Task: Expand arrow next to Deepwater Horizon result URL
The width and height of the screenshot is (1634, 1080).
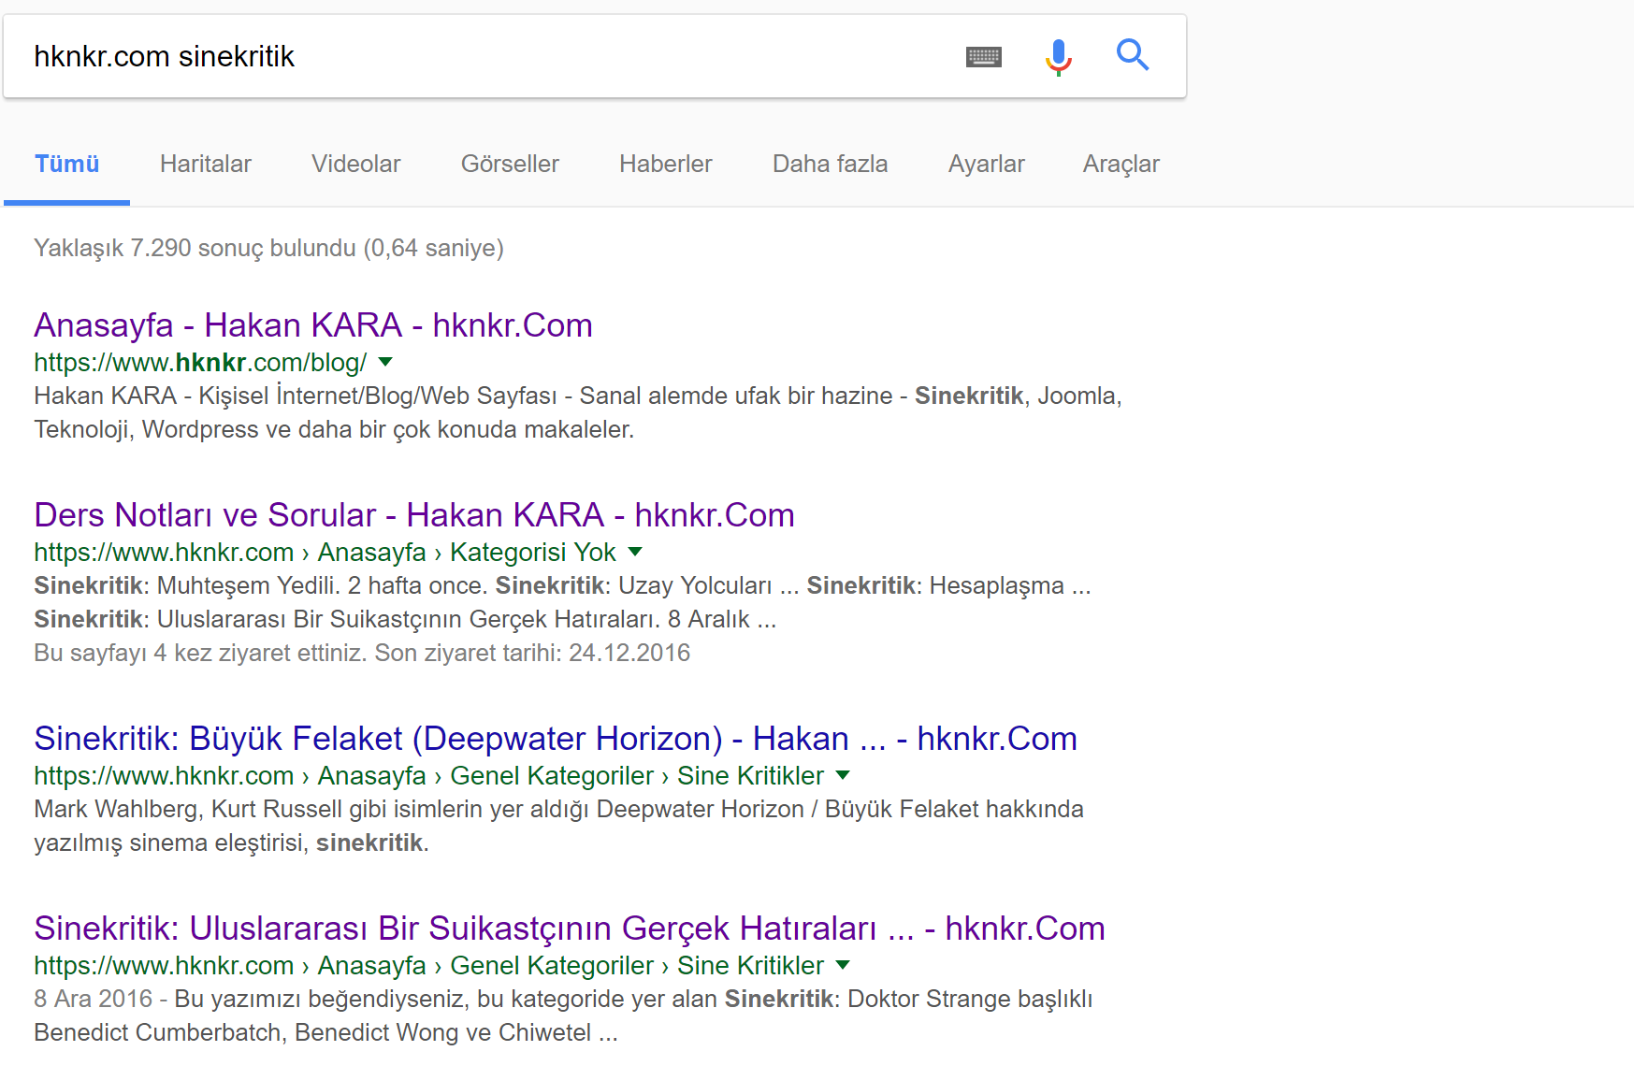Action: pos(843,775)
